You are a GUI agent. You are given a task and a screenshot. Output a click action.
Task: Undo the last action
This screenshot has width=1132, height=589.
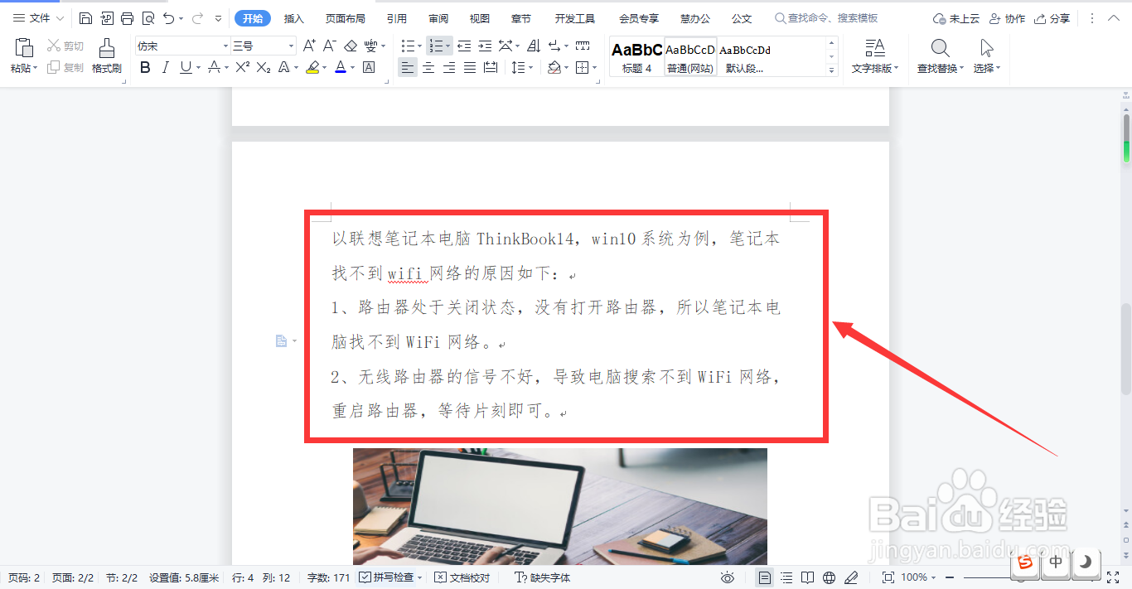pyautogui.click(x=169, y=18)
